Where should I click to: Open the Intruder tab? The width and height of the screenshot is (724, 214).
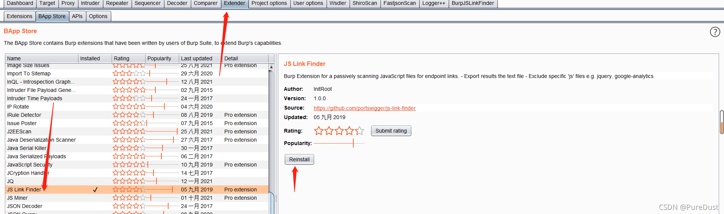(90, 3)
